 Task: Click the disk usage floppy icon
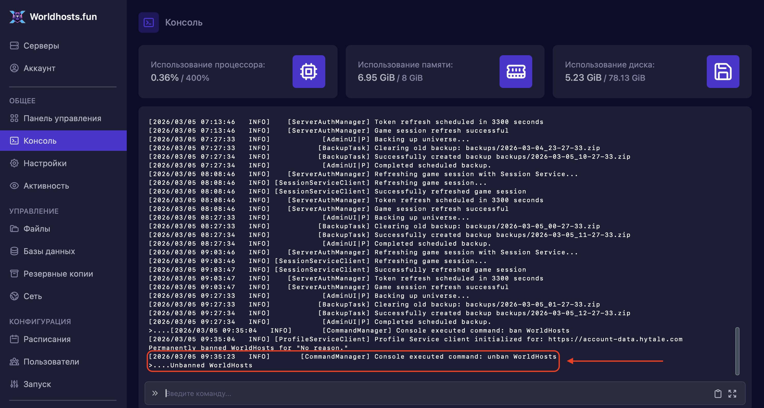(x=723, y=72)
